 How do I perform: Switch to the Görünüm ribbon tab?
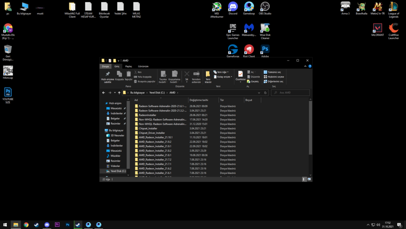pyautogui.click(x=143, y=66)
